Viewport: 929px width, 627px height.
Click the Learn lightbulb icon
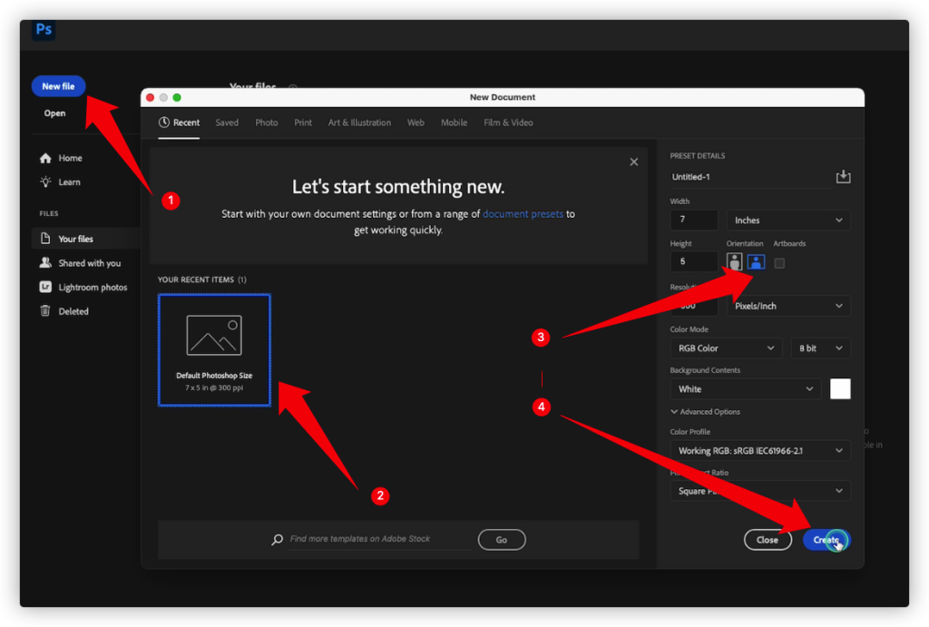[45, 182]
